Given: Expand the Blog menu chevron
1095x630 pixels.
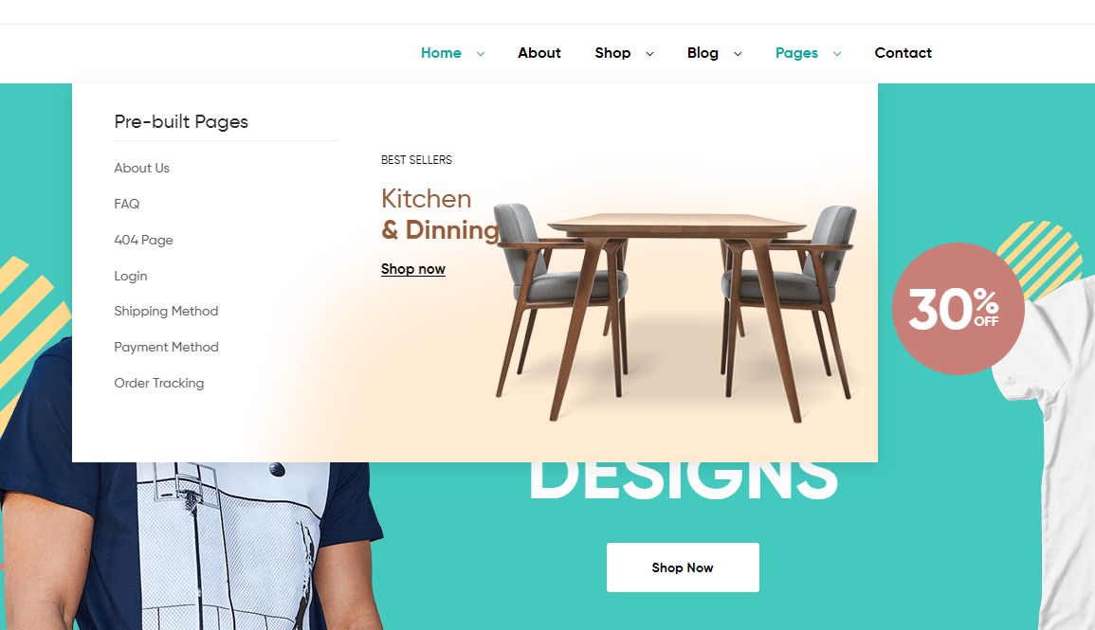Looking at the screenshot, I should (738, 54).
